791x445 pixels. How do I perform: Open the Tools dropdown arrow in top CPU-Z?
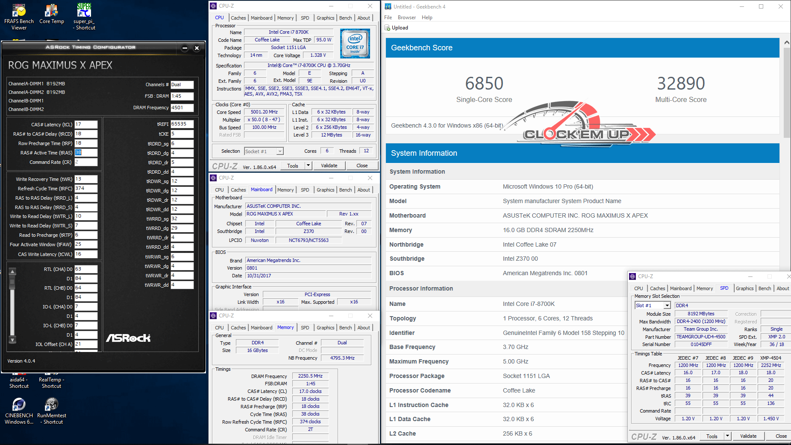(308, 166)
